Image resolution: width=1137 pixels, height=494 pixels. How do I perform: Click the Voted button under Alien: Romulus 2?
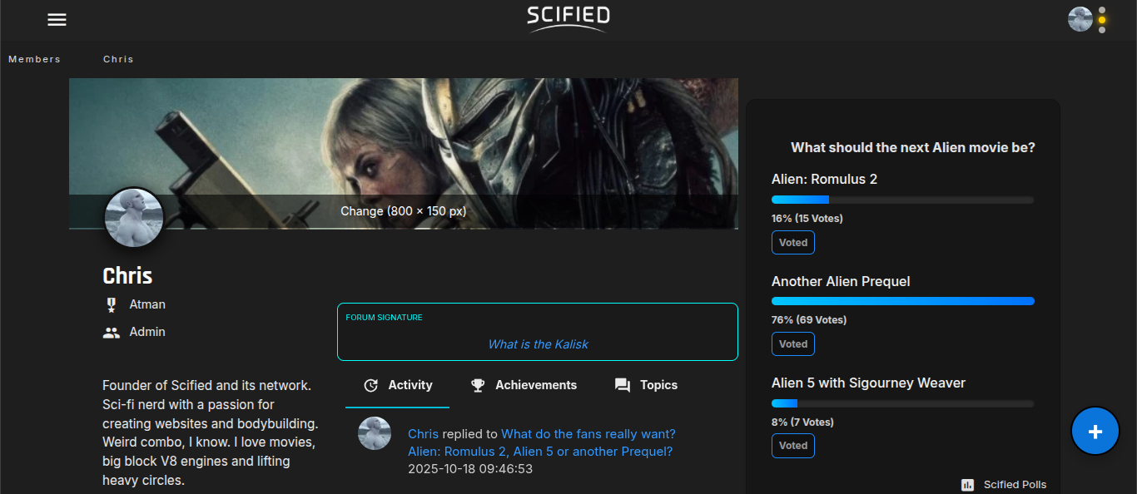[792, 243]
